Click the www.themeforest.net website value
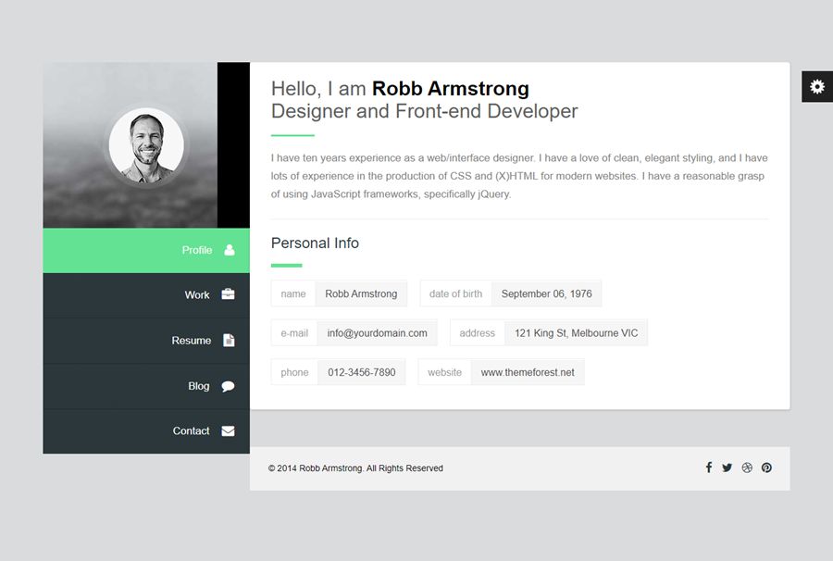 coord(528,372)
